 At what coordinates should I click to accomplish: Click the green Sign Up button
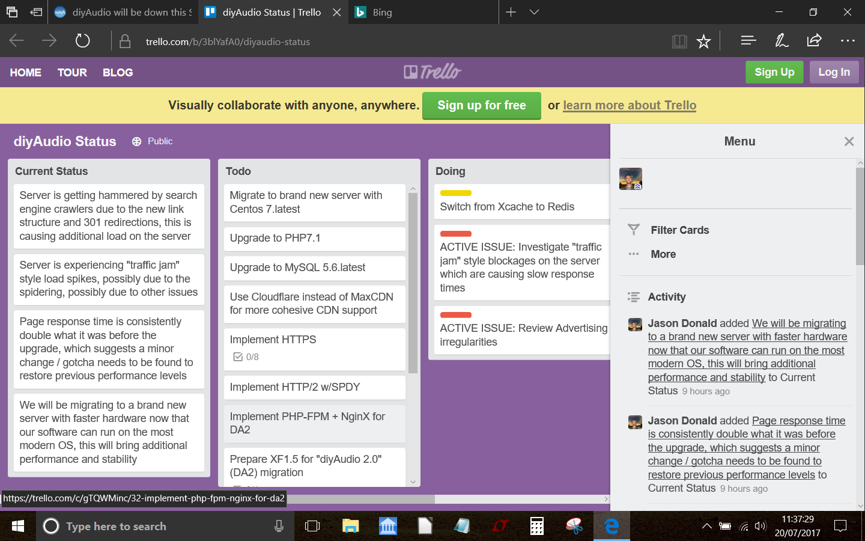point(774,72)
